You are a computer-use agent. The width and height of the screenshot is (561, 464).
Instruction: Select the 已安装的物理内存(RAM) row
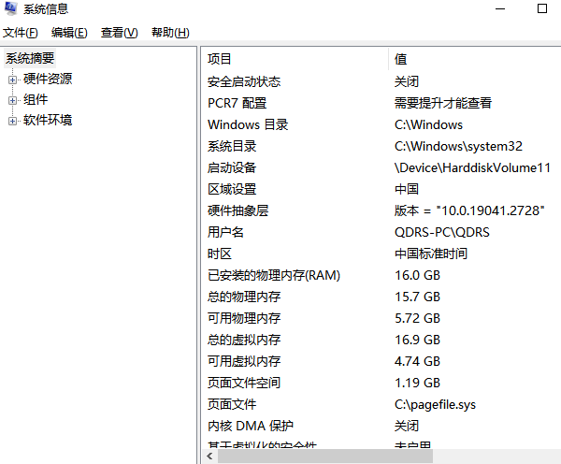click(x=381, y=275)
